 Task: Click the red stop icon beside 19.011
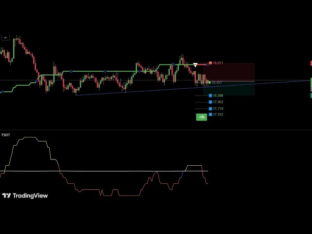pyautogui.click(x=210, y=63)
